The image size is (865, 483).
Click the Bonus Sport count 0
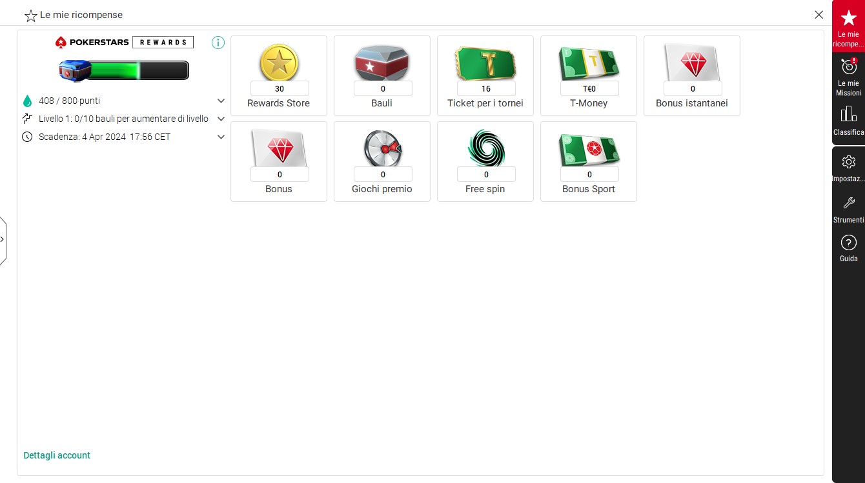589,175
